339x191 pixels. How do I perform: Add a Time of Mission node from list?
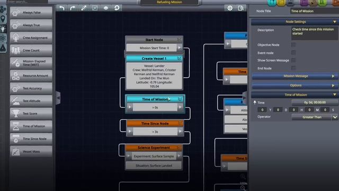click(31, 126)
